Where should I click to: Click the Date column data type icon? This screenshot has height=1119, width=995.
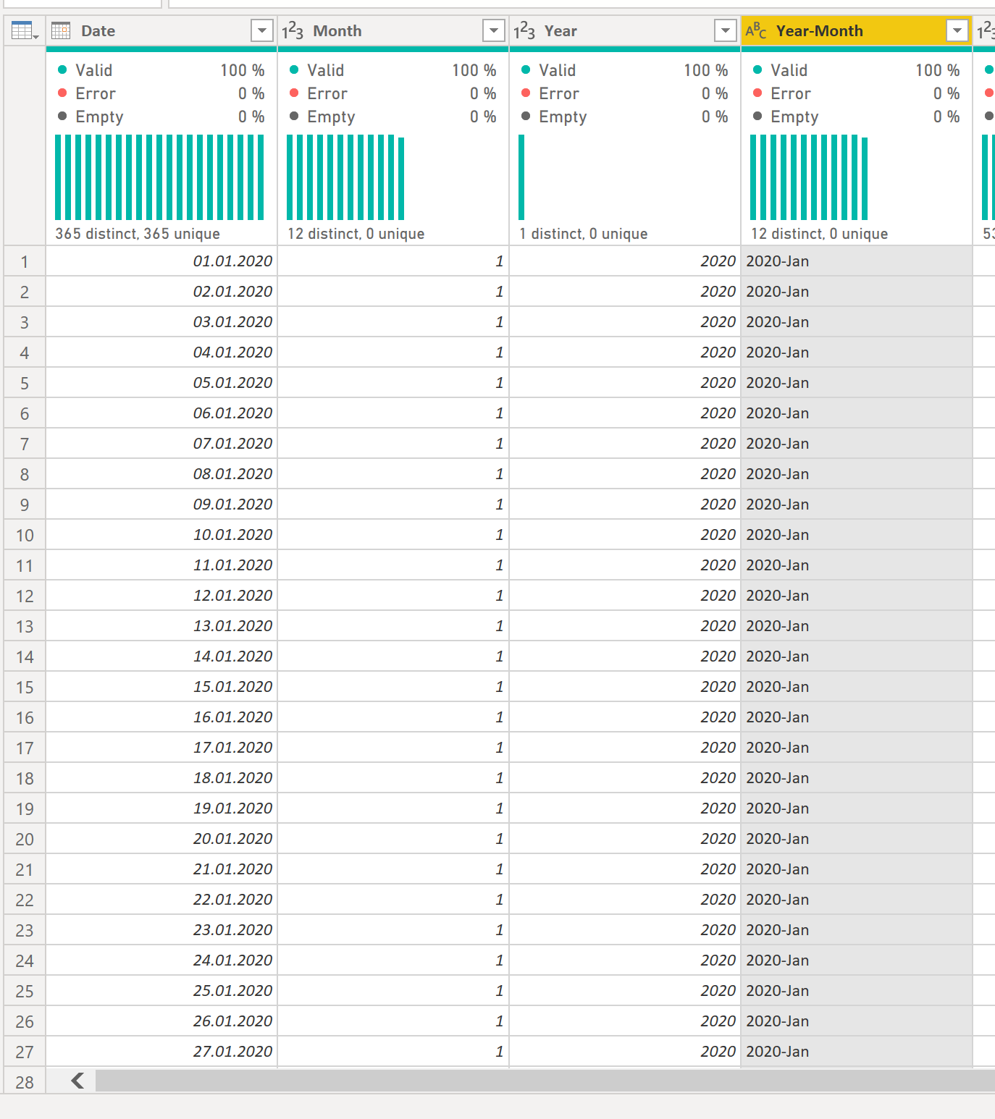[x=61, y=30]
